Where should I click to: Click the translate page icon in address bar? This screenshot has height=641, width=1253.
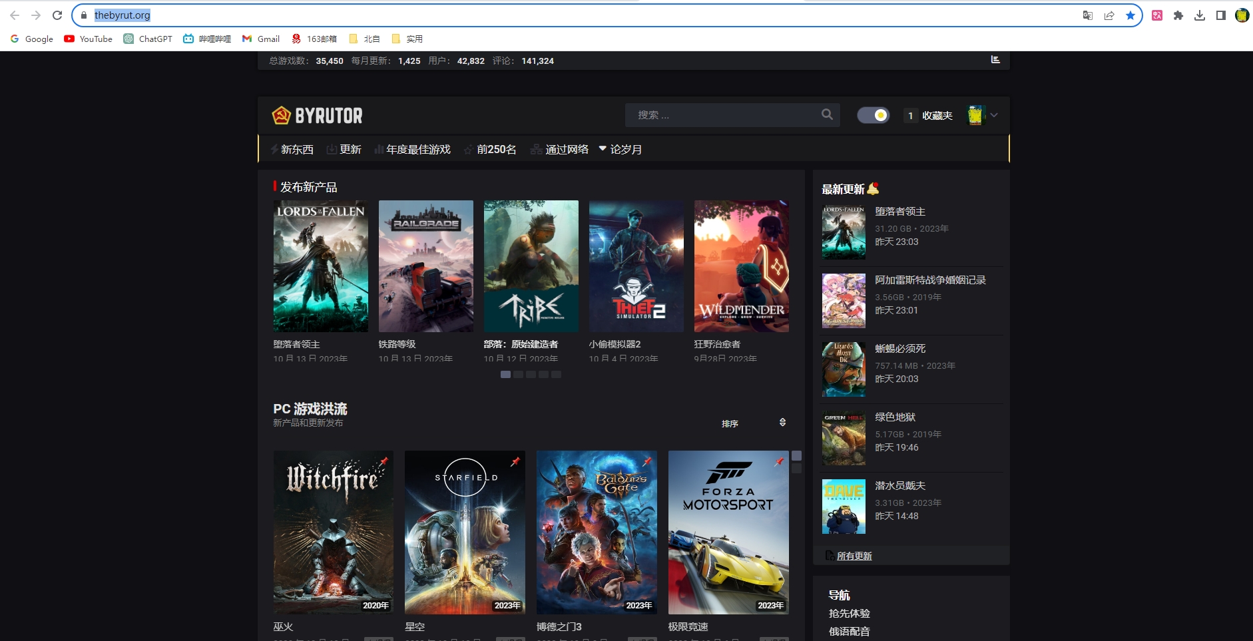(1088, 15)
